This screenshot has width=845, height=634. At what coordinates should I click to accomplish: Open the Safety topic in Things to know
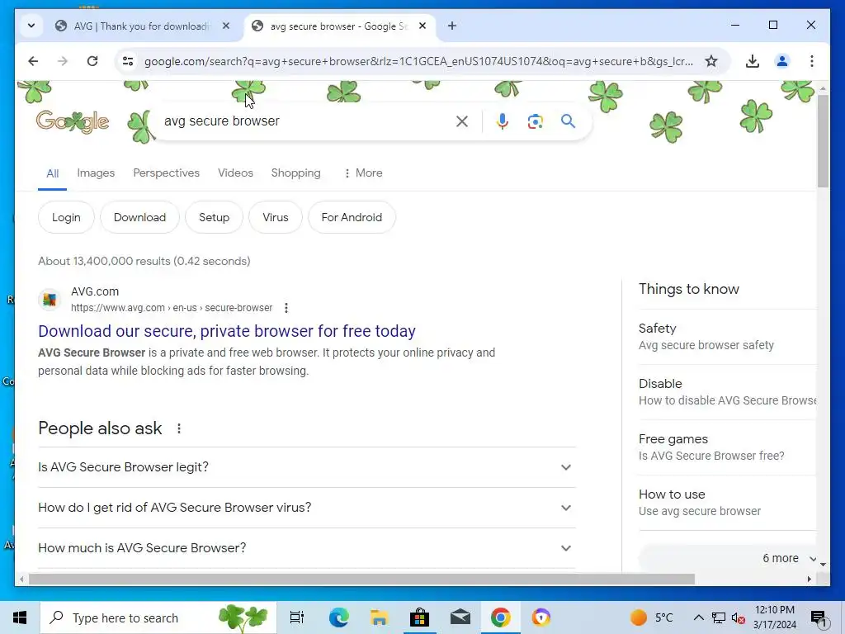coord(728,337)
